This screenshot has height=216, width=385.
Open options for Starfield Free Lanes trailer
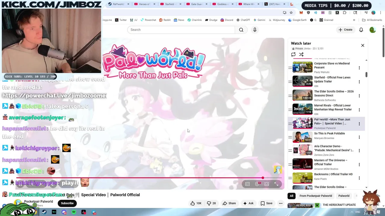point(359,82)
